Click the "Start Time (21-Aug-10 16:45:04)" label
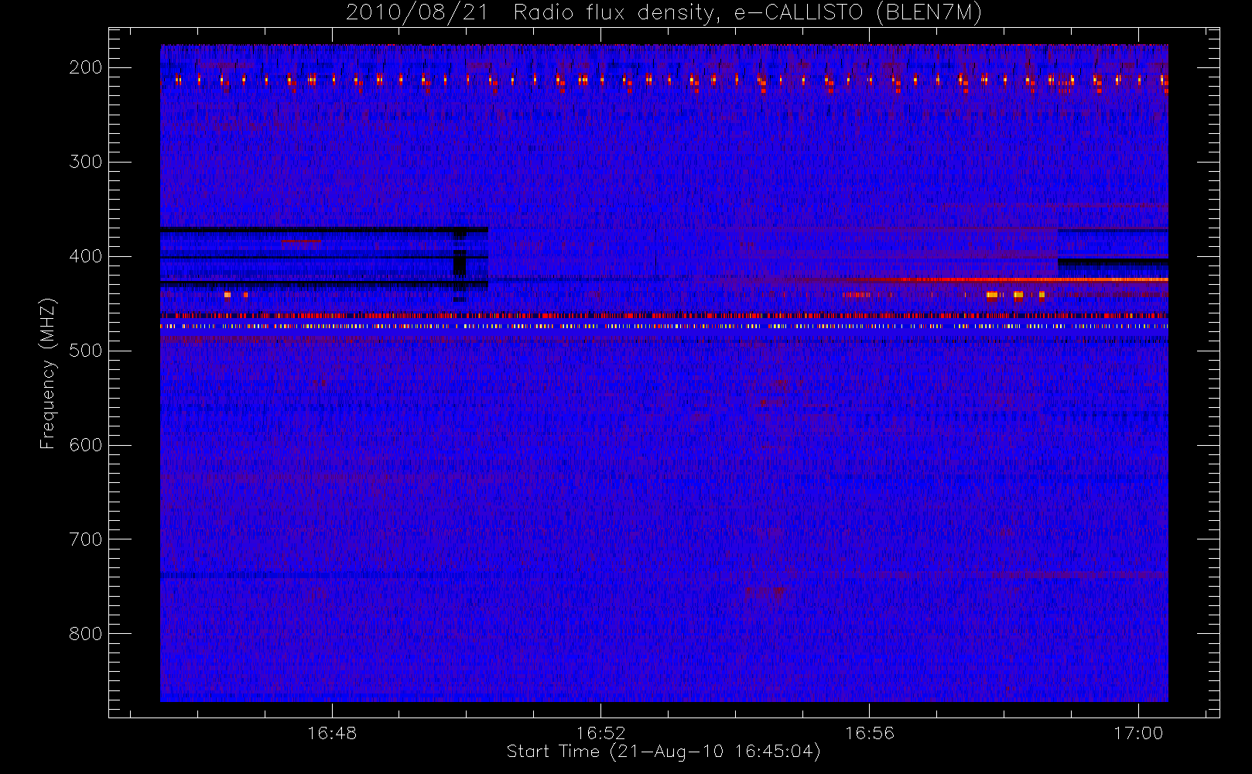Screen dimensions: 1252x774 (x=663, y=752)
